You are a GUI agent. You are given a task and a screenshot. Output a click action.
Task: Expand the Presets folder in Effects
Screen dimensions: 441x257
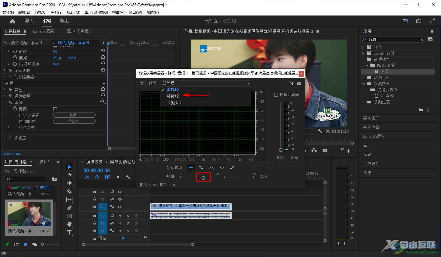[x=363, y=47]
